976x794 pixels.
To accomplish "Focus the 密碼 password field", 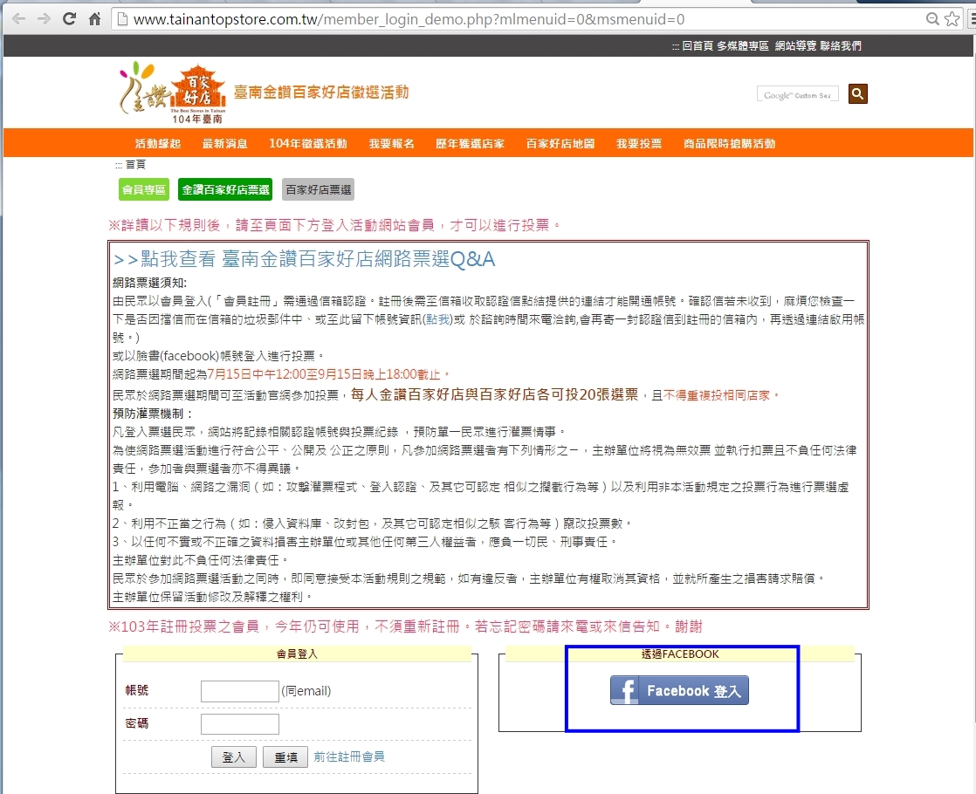I will click(239, 724).
